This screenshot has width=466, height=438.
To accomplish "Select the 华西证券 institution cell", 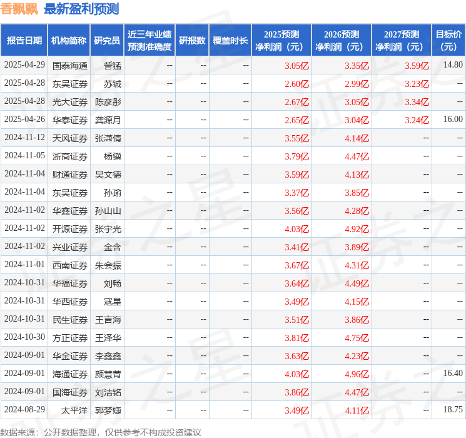I will coord(70,302).
